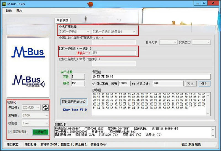Image resolution: width=221 pixels, height=151 pixels.
Task: Open the 串口号 COM20 dropdown
Action: click(31, 107)
